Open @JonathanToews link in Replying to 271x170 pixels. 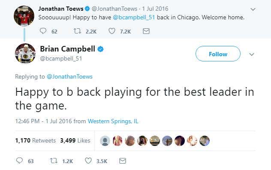coord(69,76)
